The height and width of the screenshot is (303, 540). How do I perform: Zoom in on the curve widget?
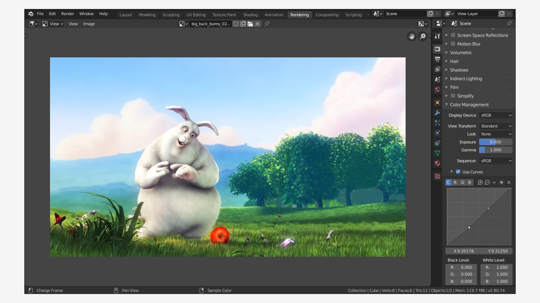click(480, 183)
